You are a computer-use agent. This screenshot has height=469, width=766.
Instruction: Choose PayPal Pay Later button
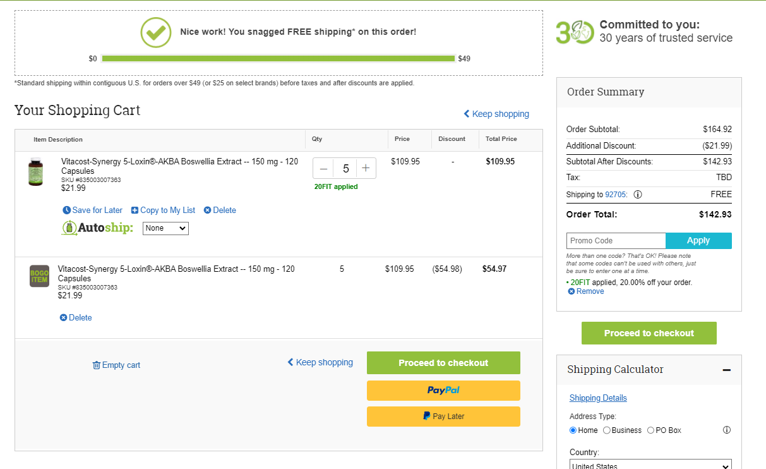click(443, 417)
